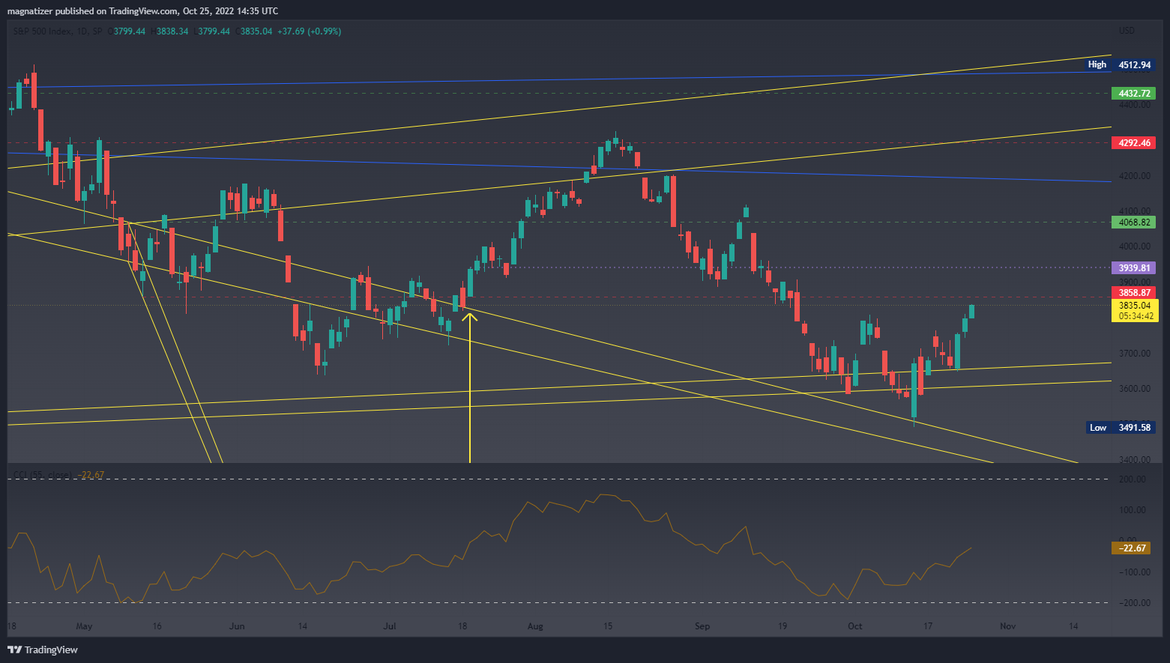Click the red 3858.87 price label
The width and height of the screenshot is (1170, 663).
1133,292
